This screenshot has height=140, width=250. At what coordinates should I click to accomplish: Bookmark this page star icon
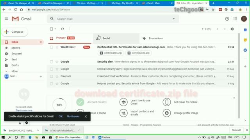[213, 9]
